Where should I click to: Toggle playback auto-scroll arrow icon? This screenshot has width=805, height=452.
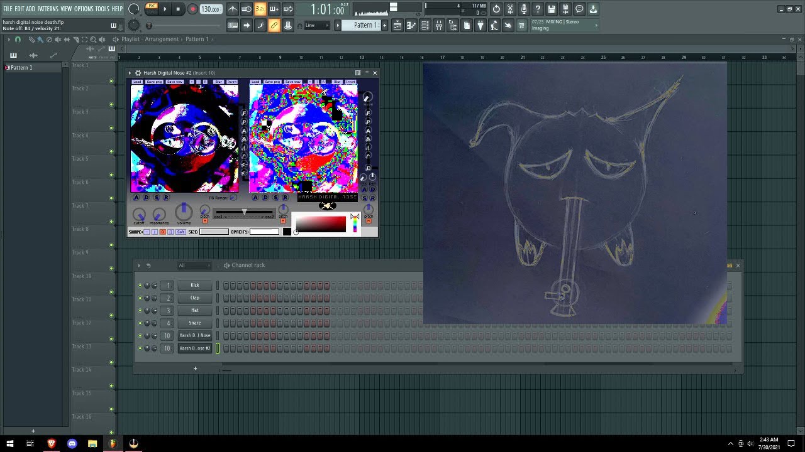pyautogui.click(x=247, y=26)
